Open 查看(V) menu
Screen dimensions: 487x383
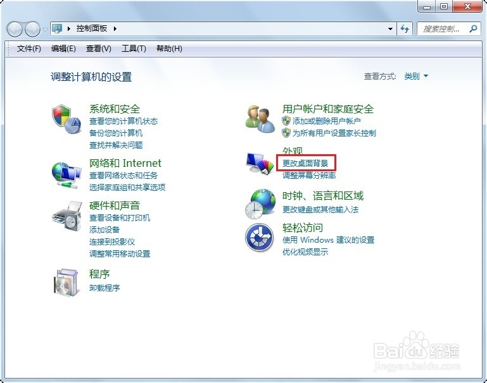[98, 48]
